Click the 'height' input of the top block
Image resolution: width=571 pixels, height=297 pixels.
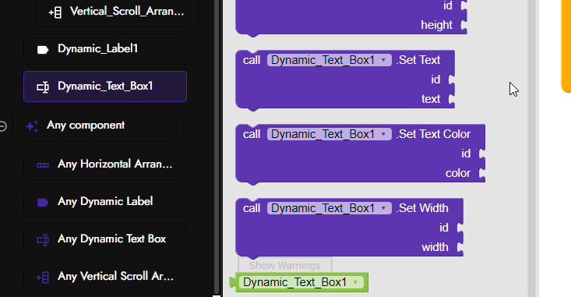pos(464,25)
